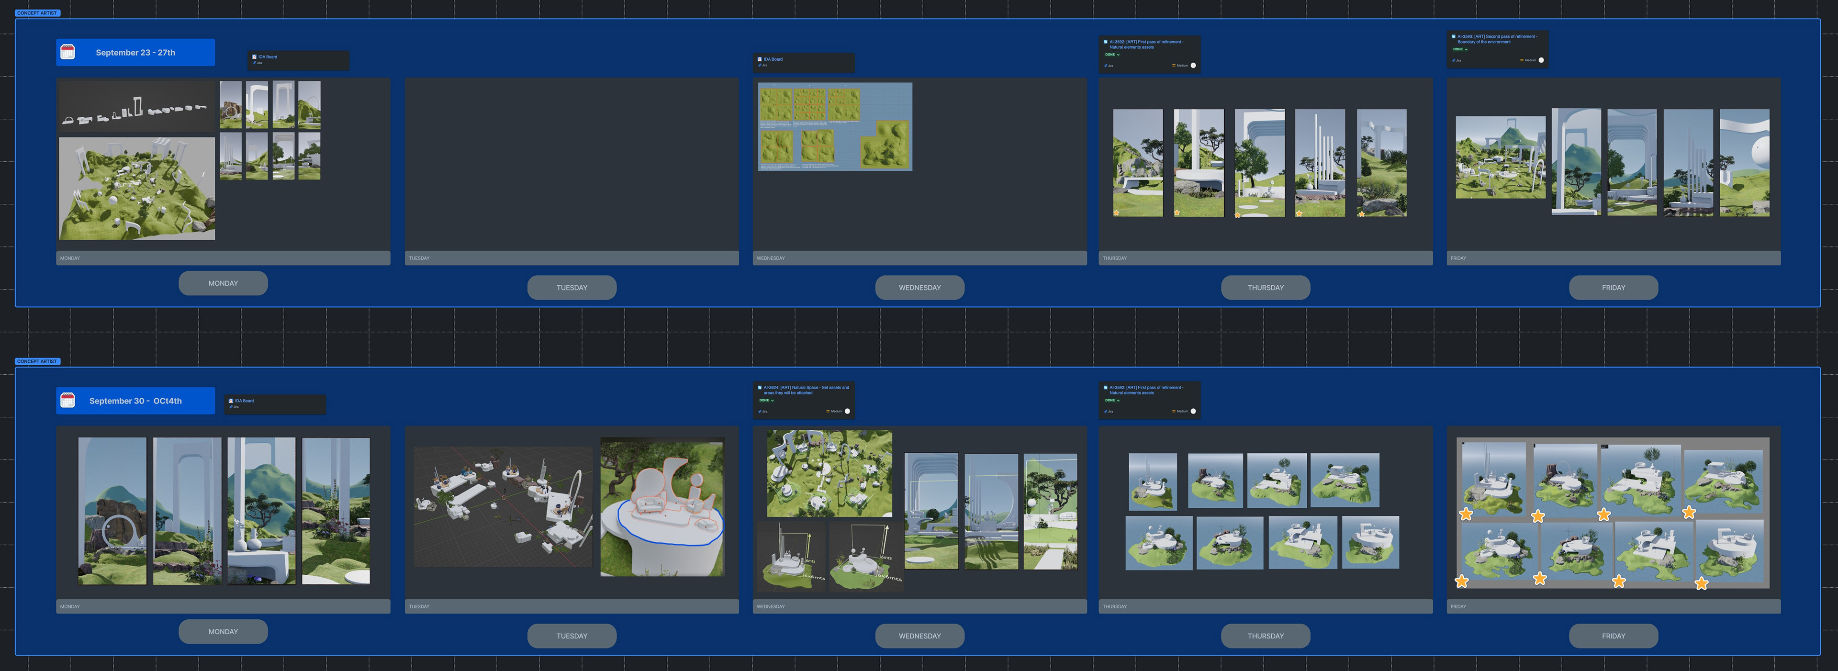Select the top CONCEPT ARTIST section label
Screen dimensions: 1838x671
[37, 13]
